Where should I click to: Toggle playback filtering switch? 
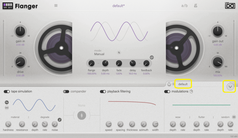pyautogui.click(x=103, y=92)
